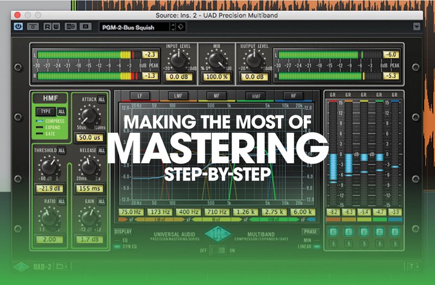This screenshot has width=435, height=285.
Task: Click the THRESHOLD knob
Action: coord(49,168)
